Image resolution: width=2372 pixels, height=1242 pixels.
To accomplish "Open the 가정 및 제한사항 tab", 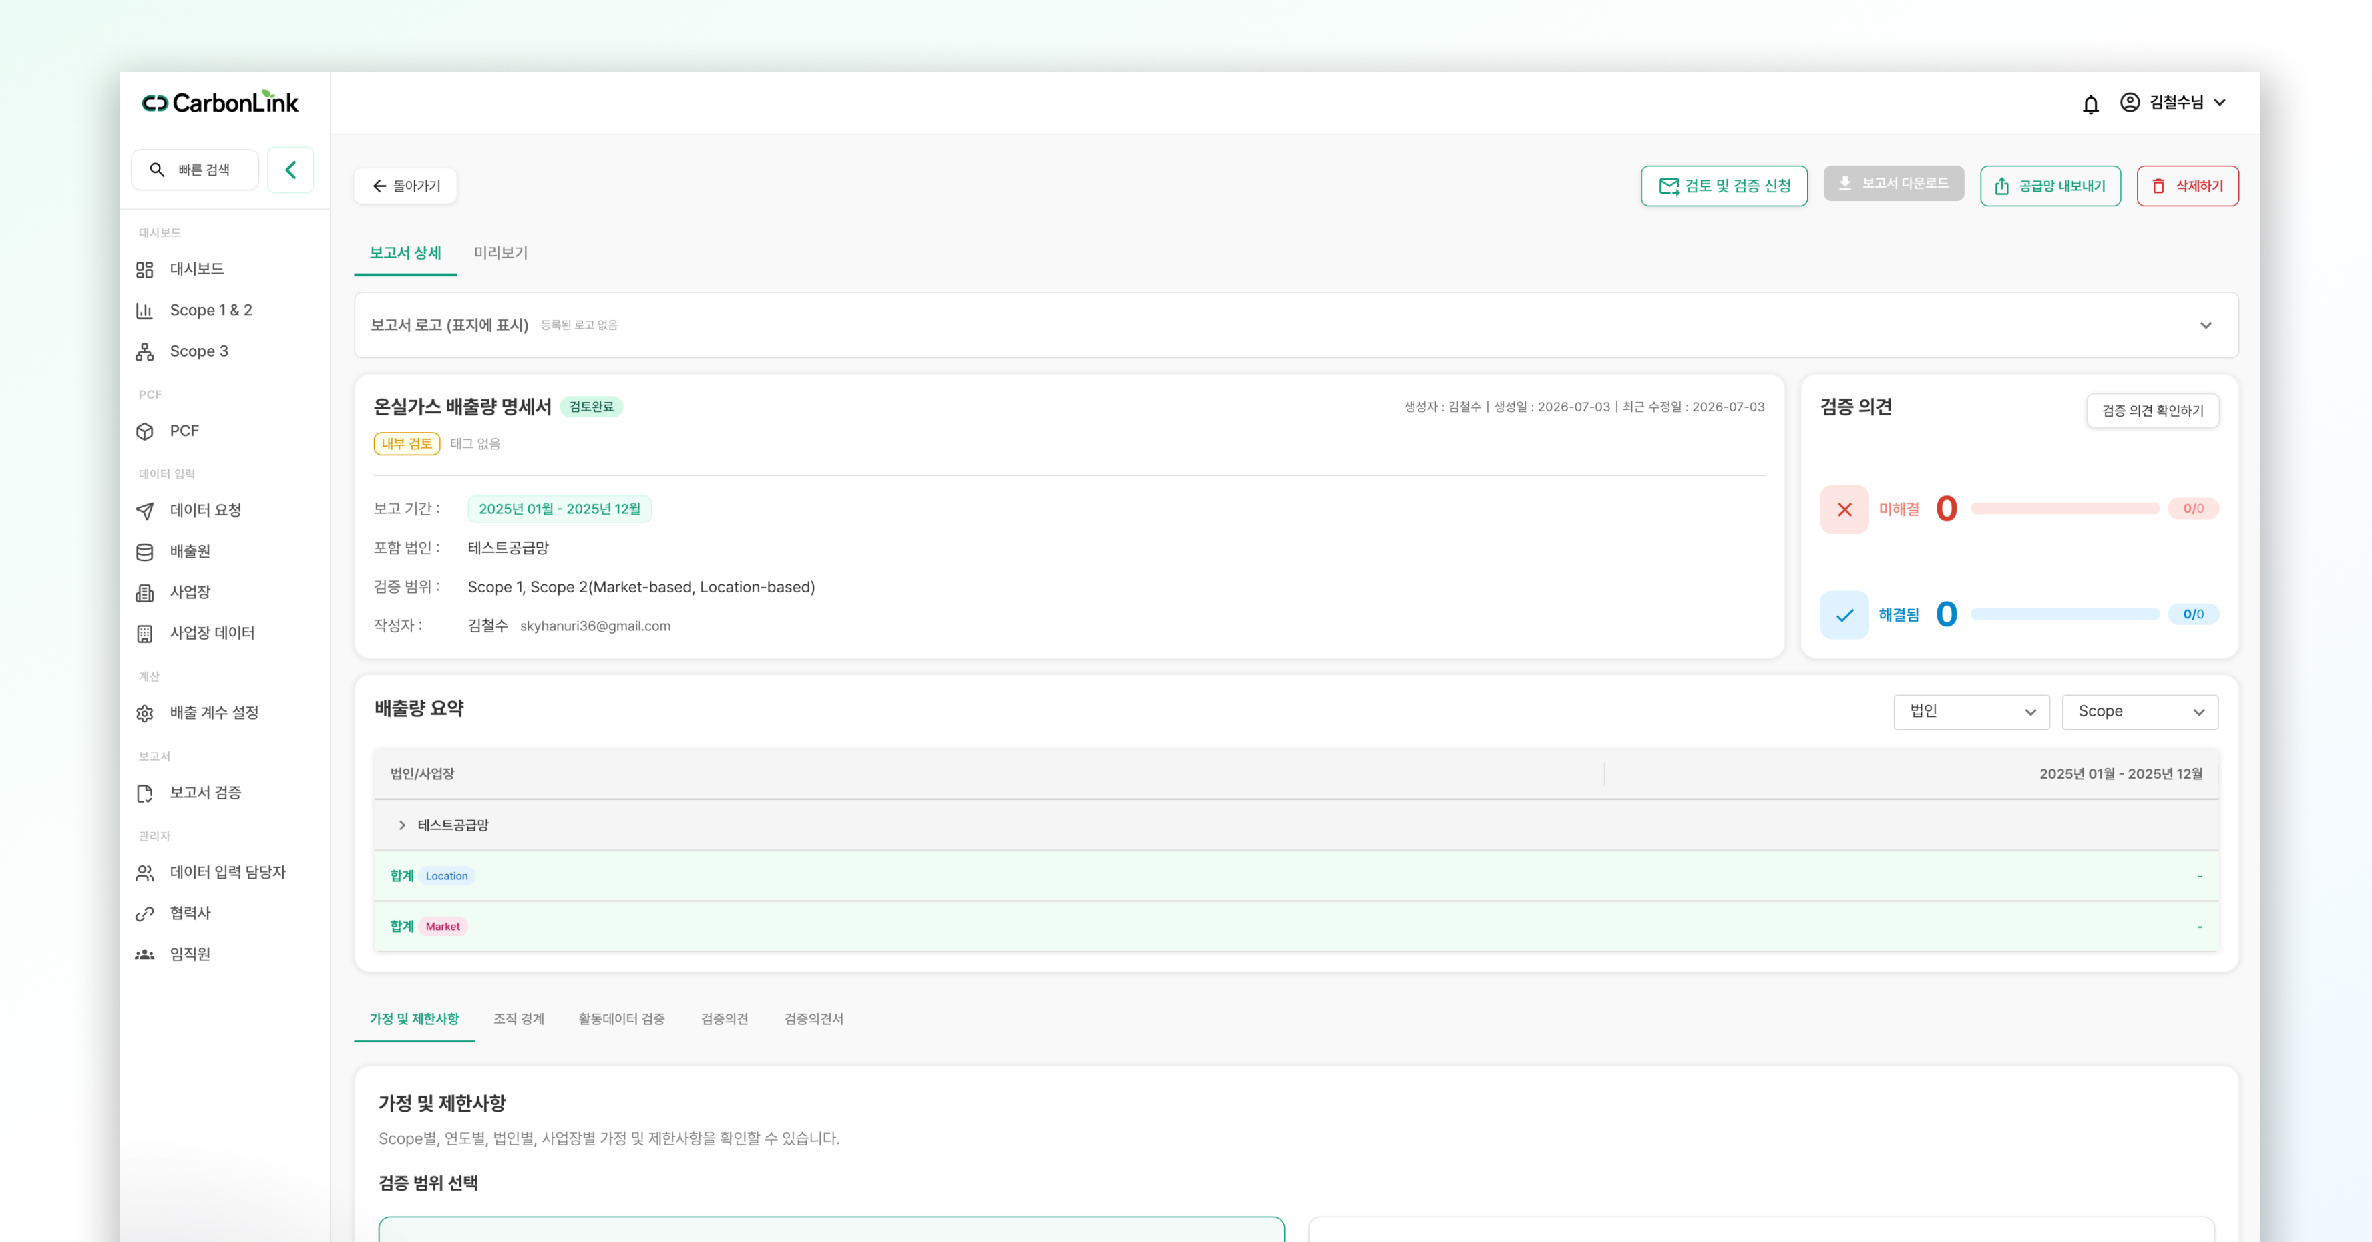I will 414,1019.
